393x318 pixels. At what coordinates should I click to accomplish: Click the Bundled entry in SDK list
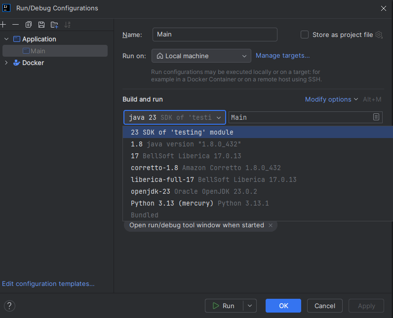click(258, 215)
